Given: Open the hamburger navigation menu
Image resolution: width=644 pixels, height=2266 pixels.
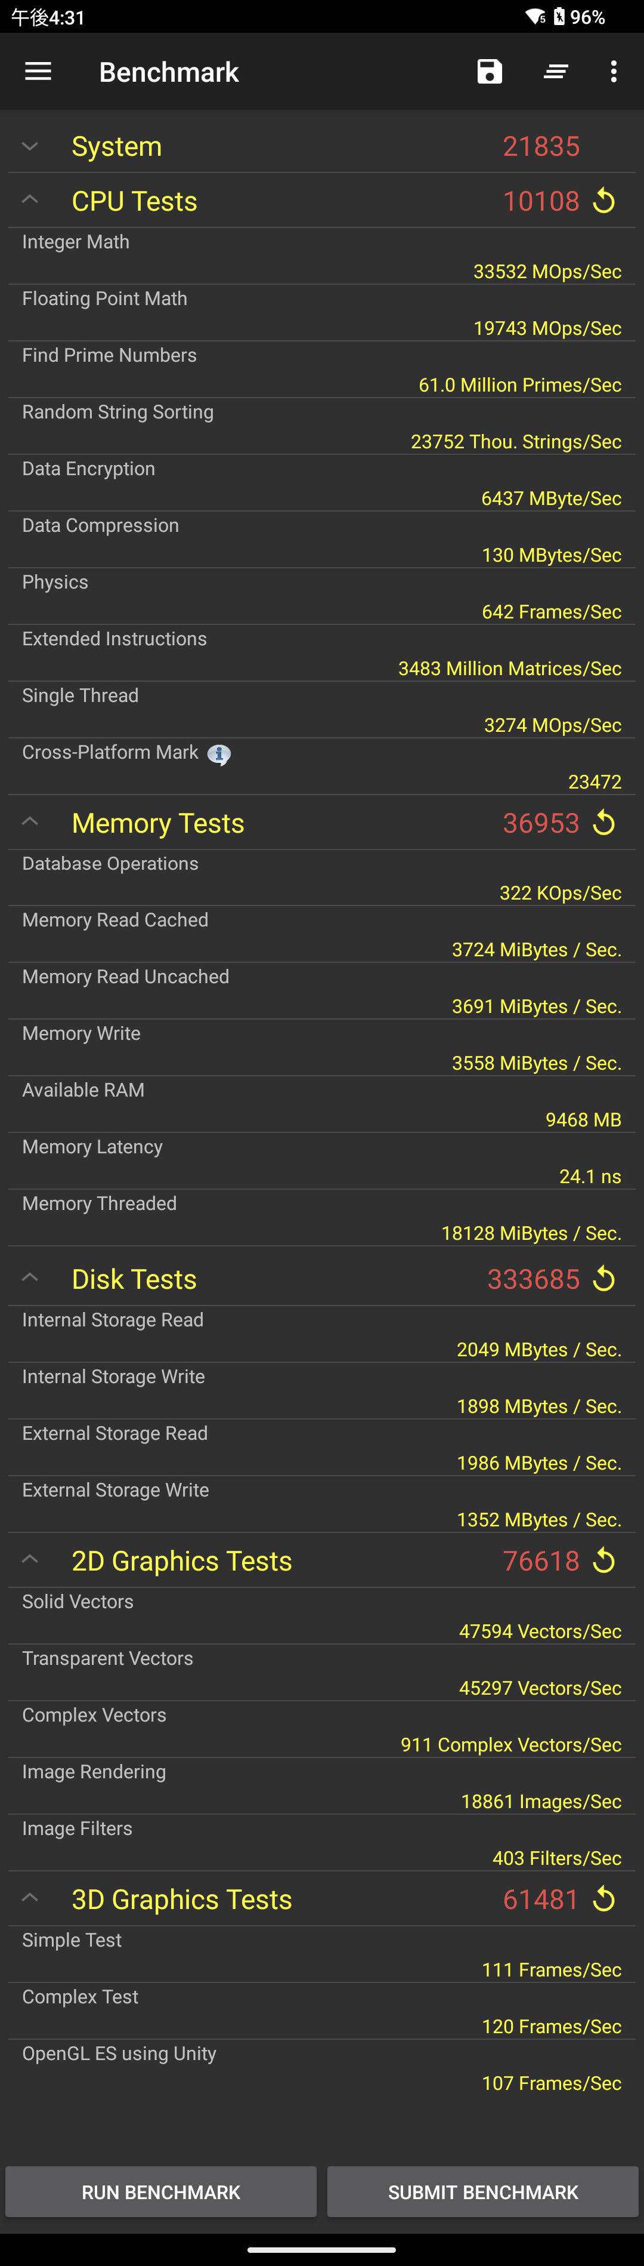Looking at the screenshot, I should click(38, 71).
